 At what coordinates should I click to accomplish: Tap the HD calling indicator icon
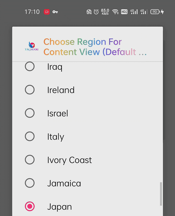click(124, 12)
